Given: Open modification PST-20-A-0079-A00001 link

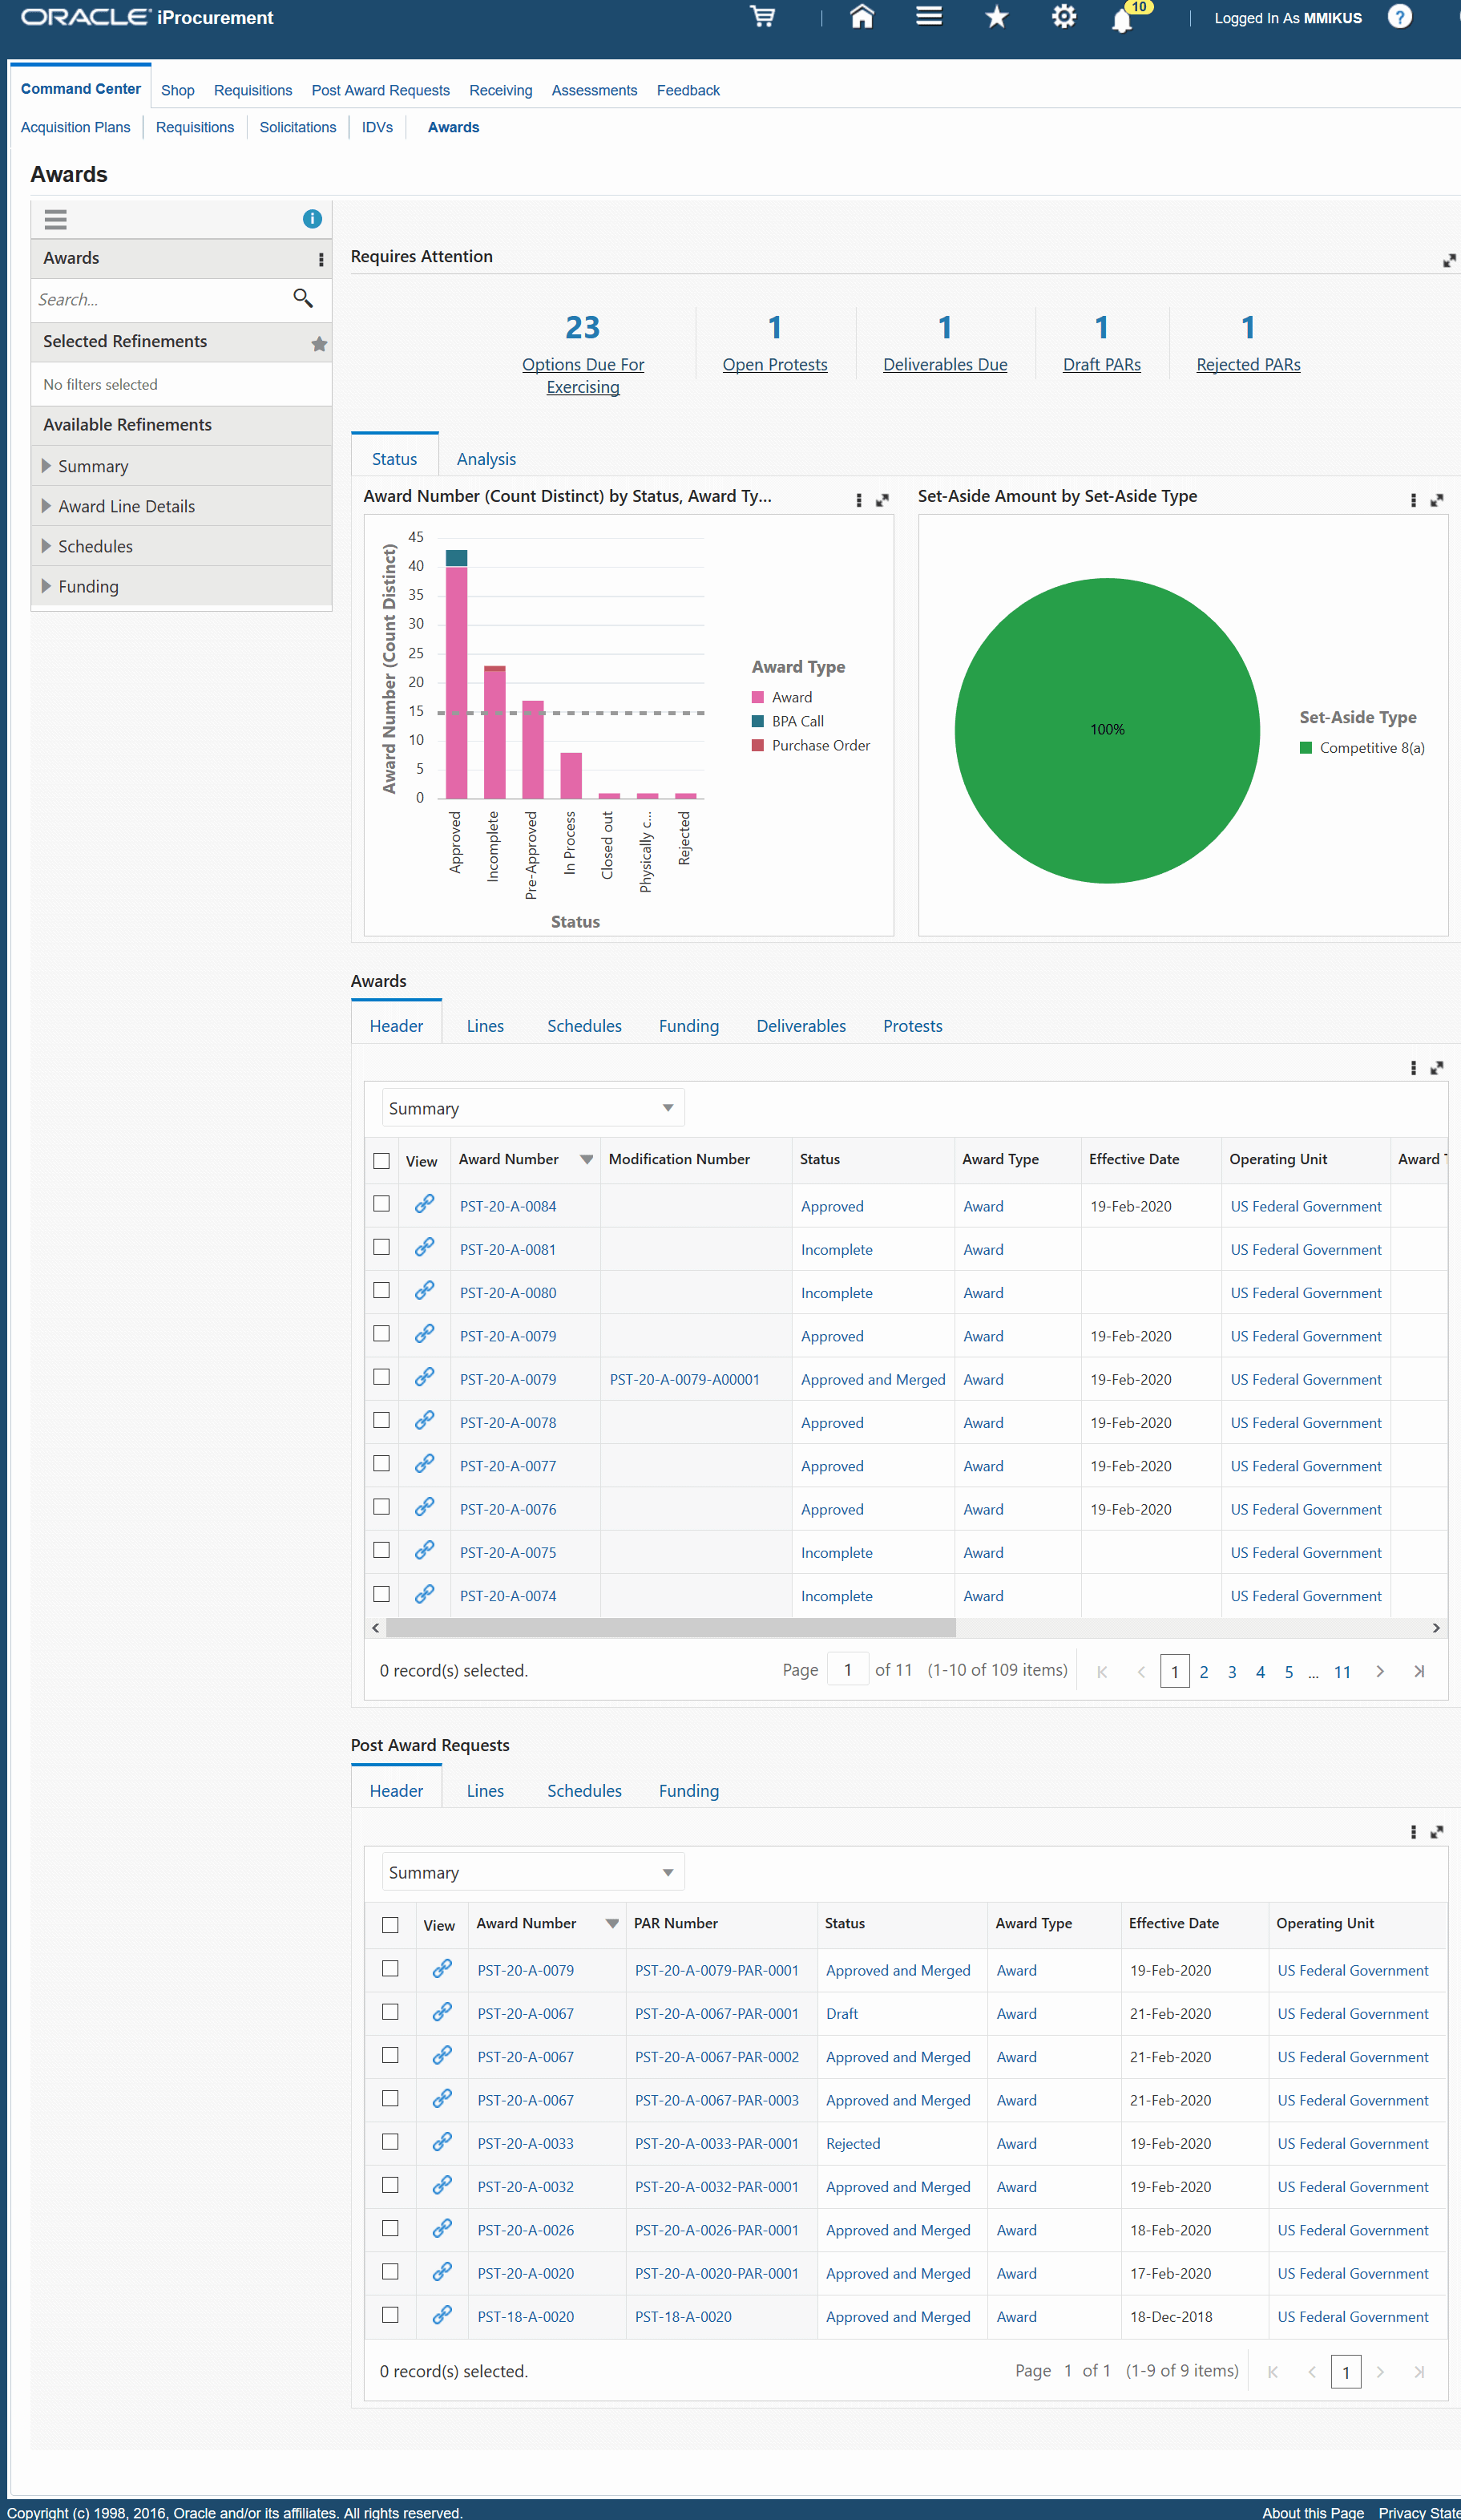Looking at the screenshot, I should pos(684,1379).
